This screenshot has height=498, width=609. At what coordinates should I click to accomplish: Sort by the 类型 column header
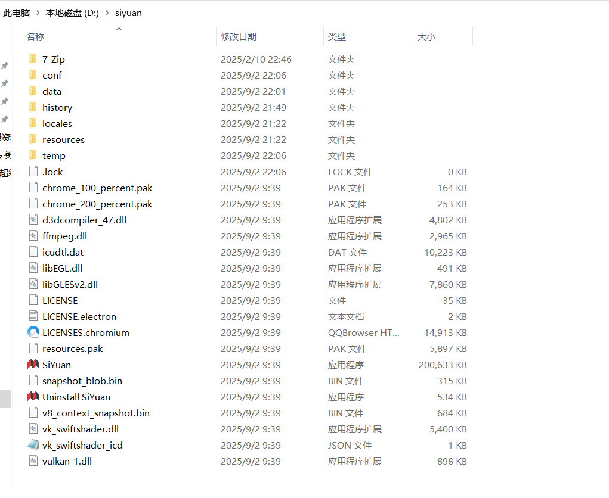(337, 36)
